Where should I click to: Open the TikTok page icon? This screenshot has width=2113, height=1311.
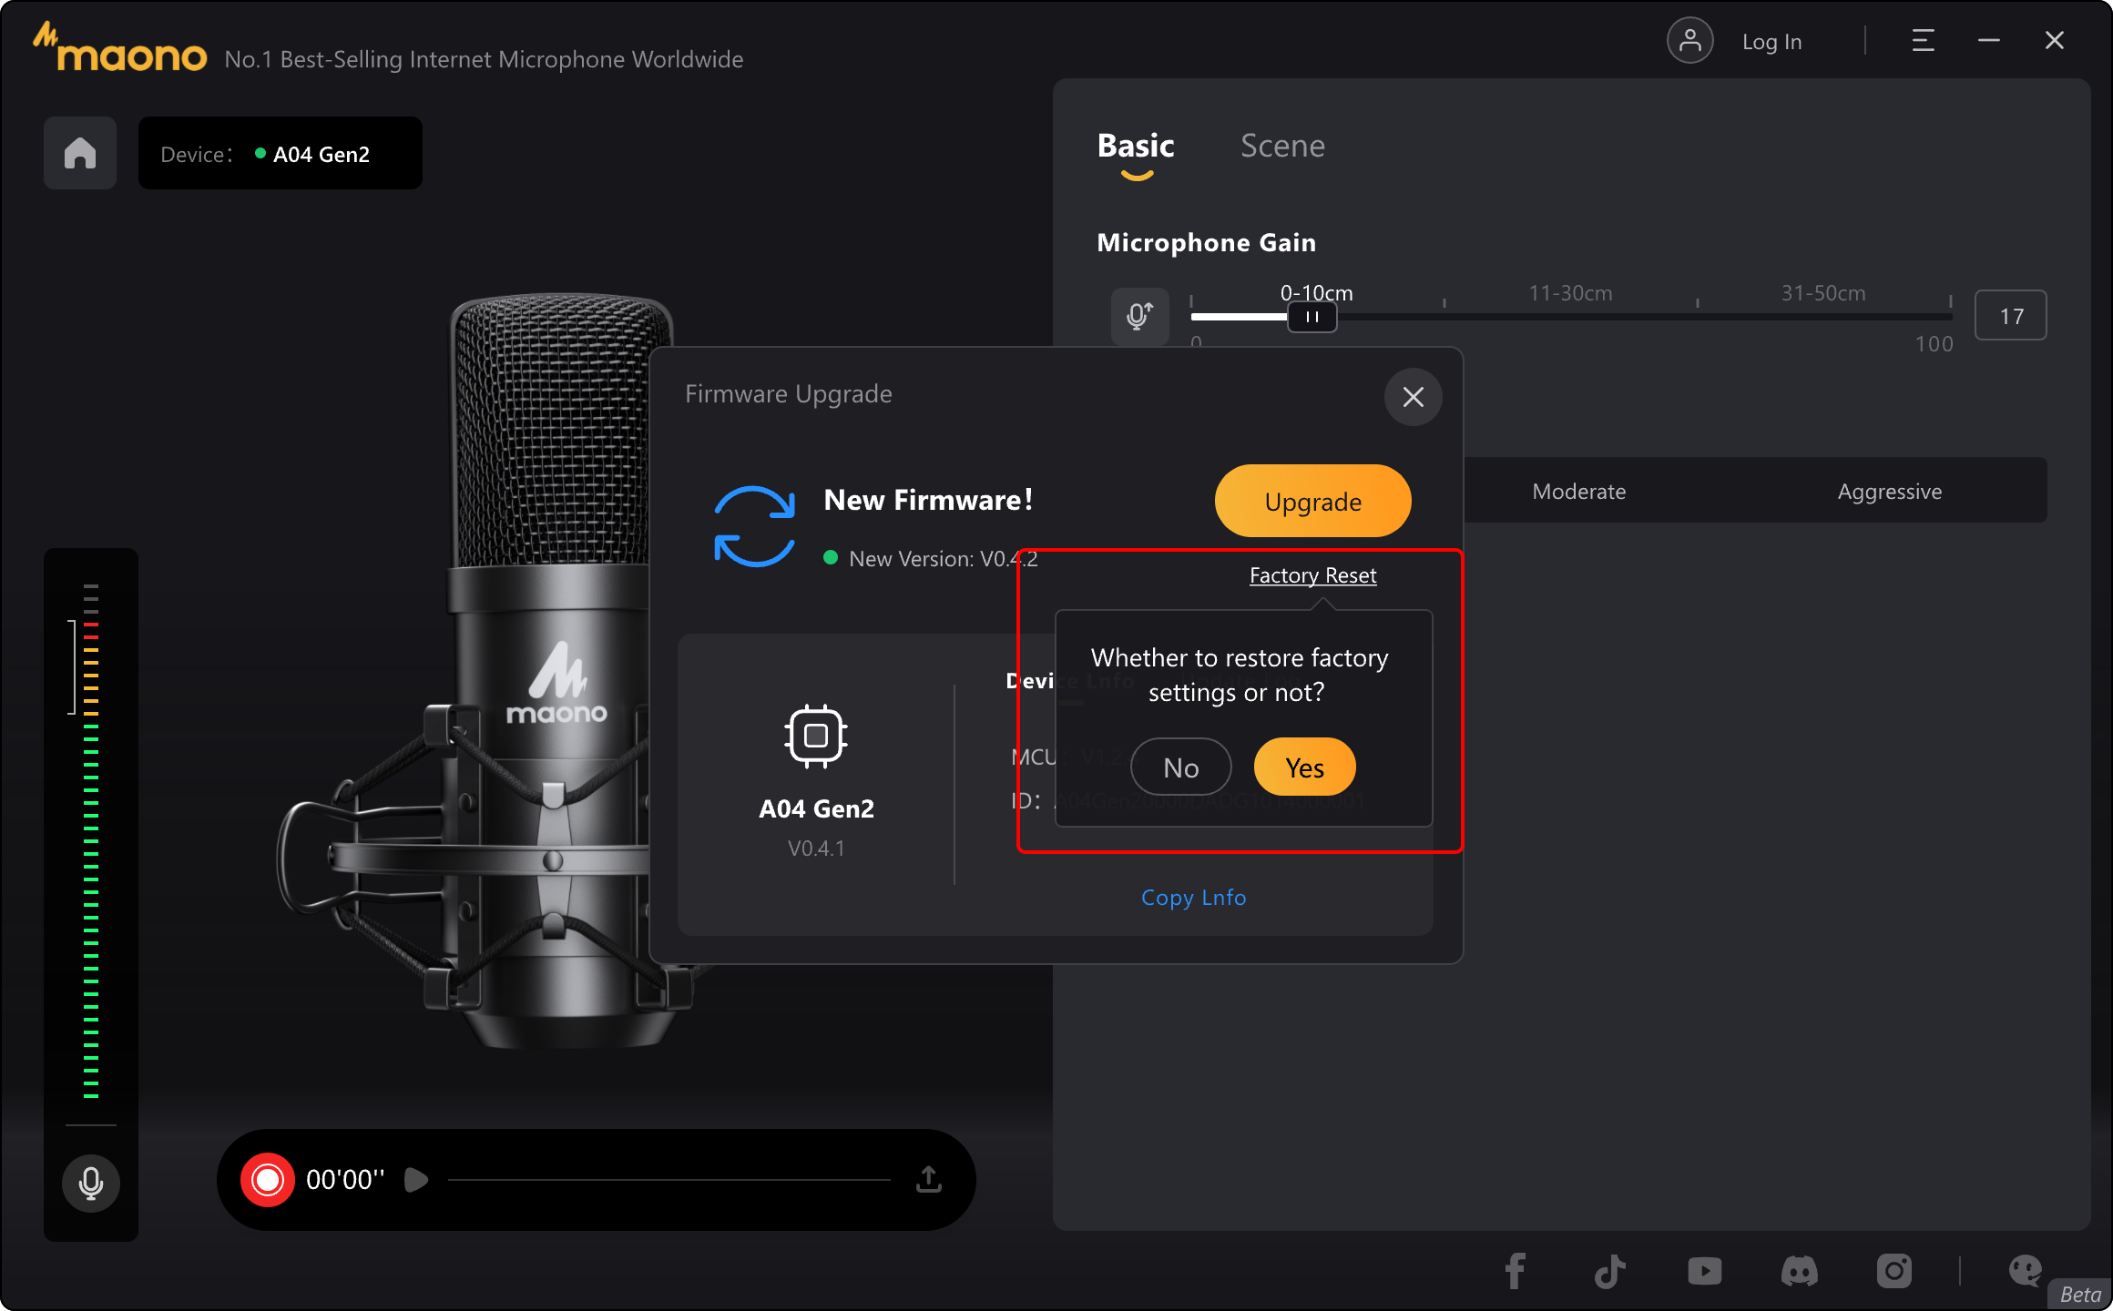(x=1610, y=1271)
